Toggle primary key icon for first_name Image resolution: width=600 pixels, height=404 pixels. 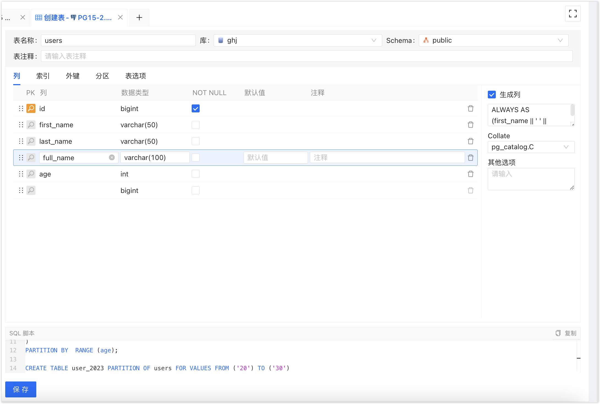click(x=31, y=125)
